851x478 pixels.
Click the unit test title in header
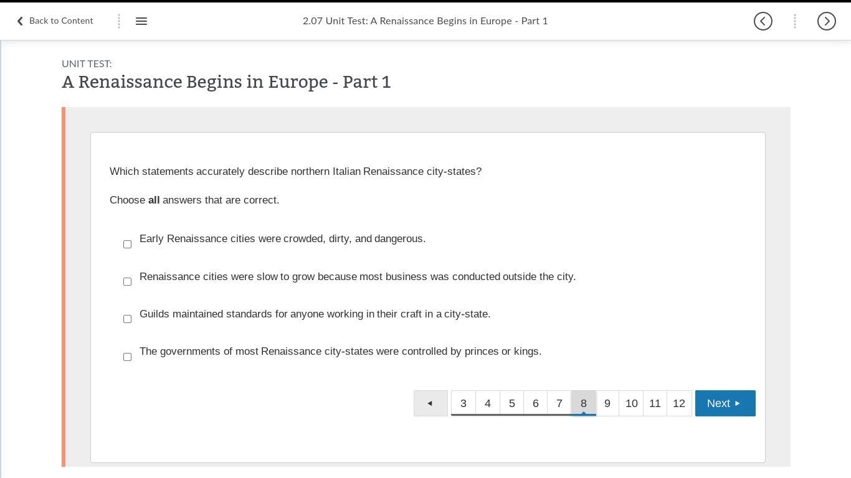(x=425, y=21)
